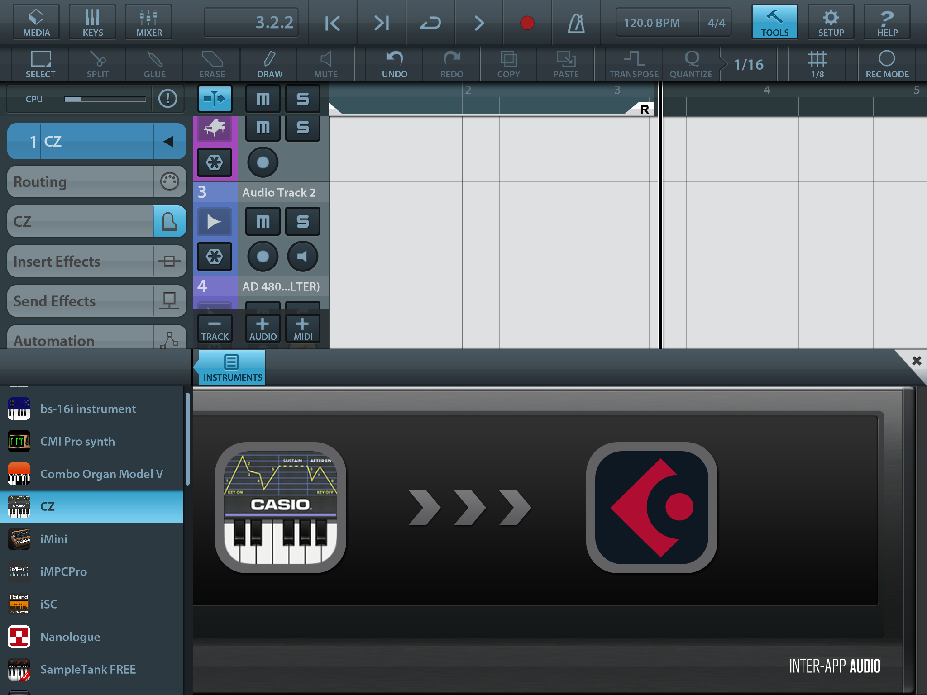
Task: Toggle monitoring on Audio Track 2
Action: pos(302,257)
